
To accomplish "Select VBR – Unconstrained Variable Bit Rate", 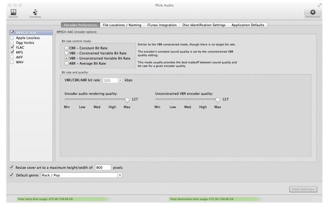I will [x=67, y=58].
